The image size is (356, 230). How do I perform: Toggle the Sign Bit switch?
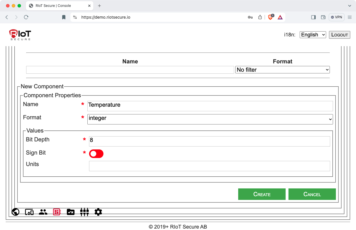pos(96,154)
